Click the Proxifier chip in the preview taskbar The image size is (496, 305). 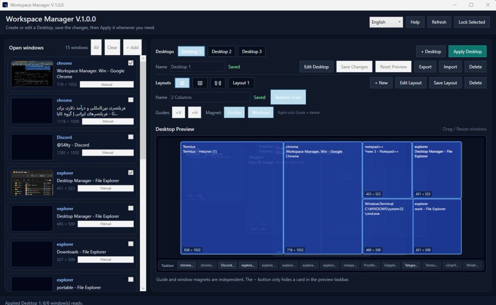click(x=370, y=265)
